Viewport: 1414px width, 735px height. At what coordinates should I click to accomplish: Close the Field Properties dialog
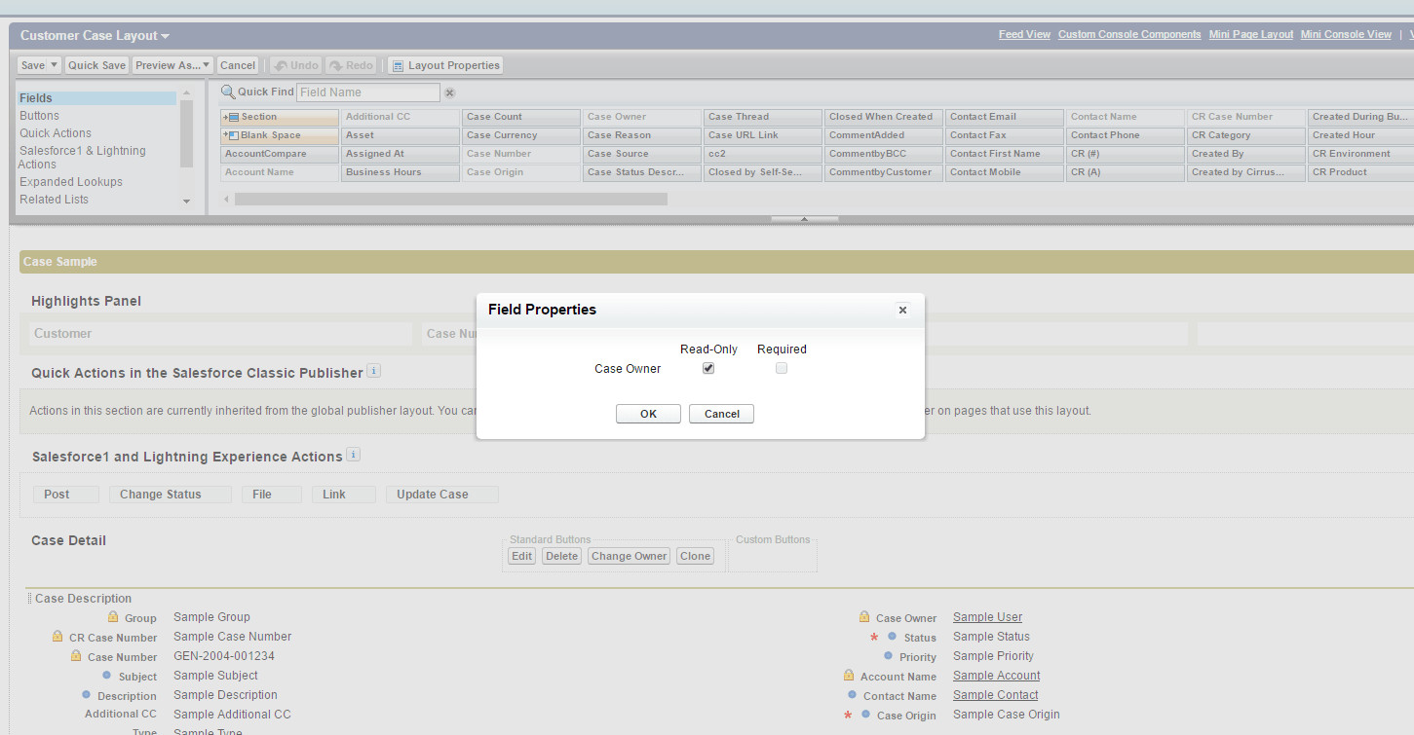(902, 310)
